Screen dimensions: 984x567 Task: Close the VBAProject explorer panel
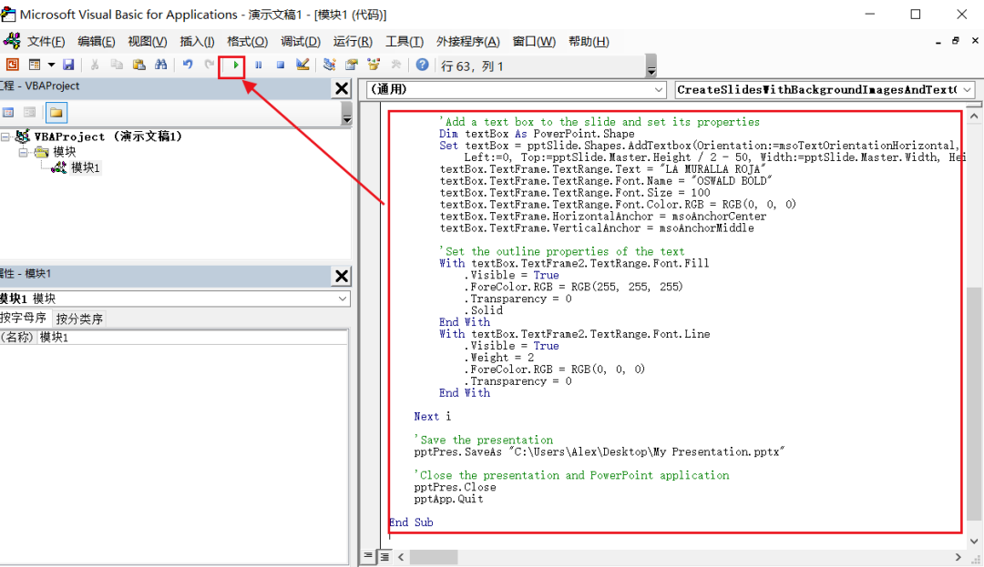(x=342, y=88)
